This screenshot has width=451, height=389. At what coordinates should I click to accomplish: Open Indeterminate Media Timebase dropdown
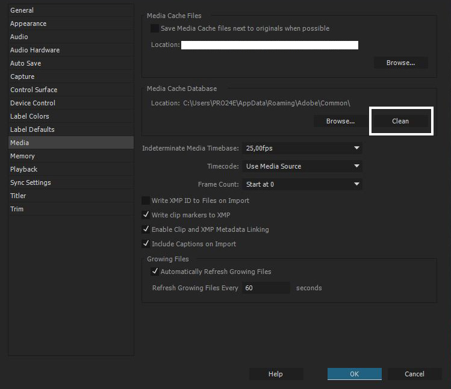pos(302,148)
